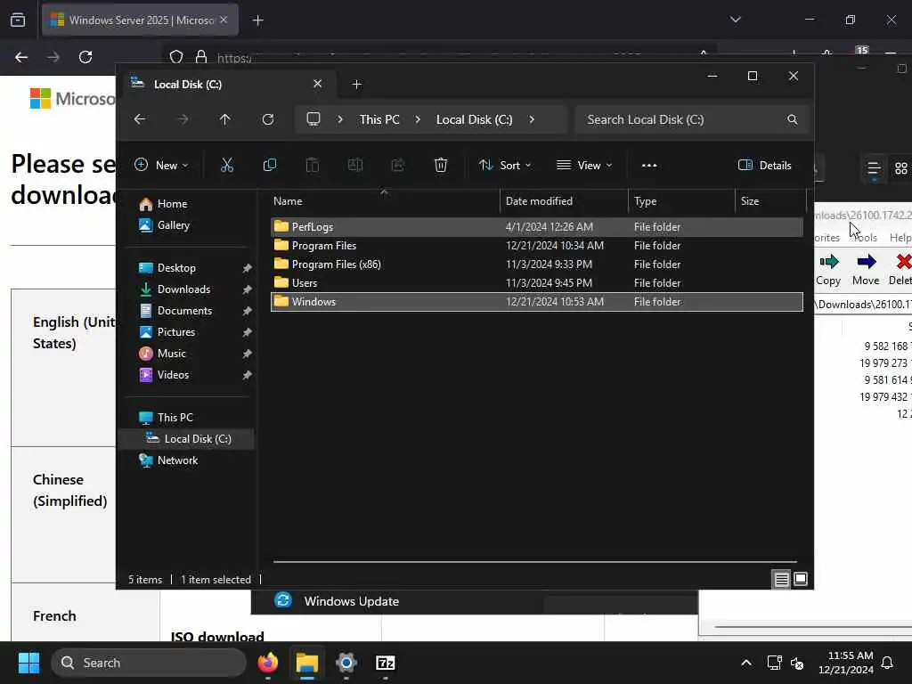912x684 pixels.
Task: Click the Share icon in Explorer toolbar
Action: click(x=398, y=165)
